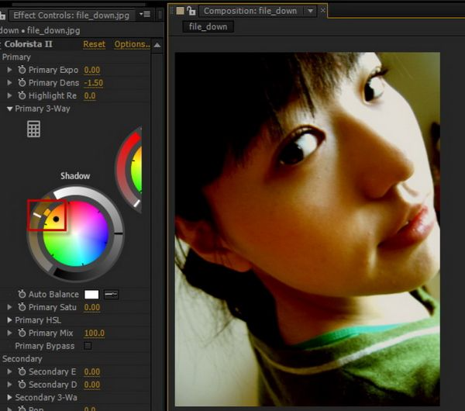Click the Reset link for Colorista II
Screen dimensions: 465x411
coord(94,44)
